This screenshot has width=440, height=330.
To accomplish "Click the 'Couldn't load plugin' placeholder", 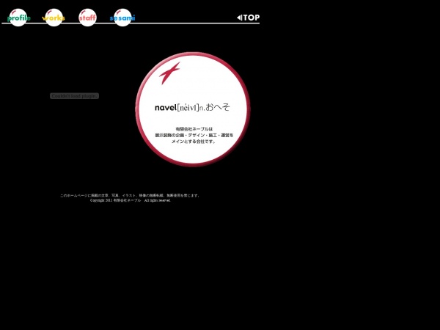I will 74,96.
